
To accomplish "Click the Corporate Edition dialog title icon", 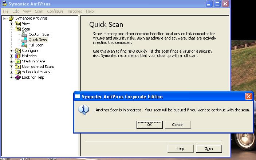I will pyautogui.click(x=77, y=97).
